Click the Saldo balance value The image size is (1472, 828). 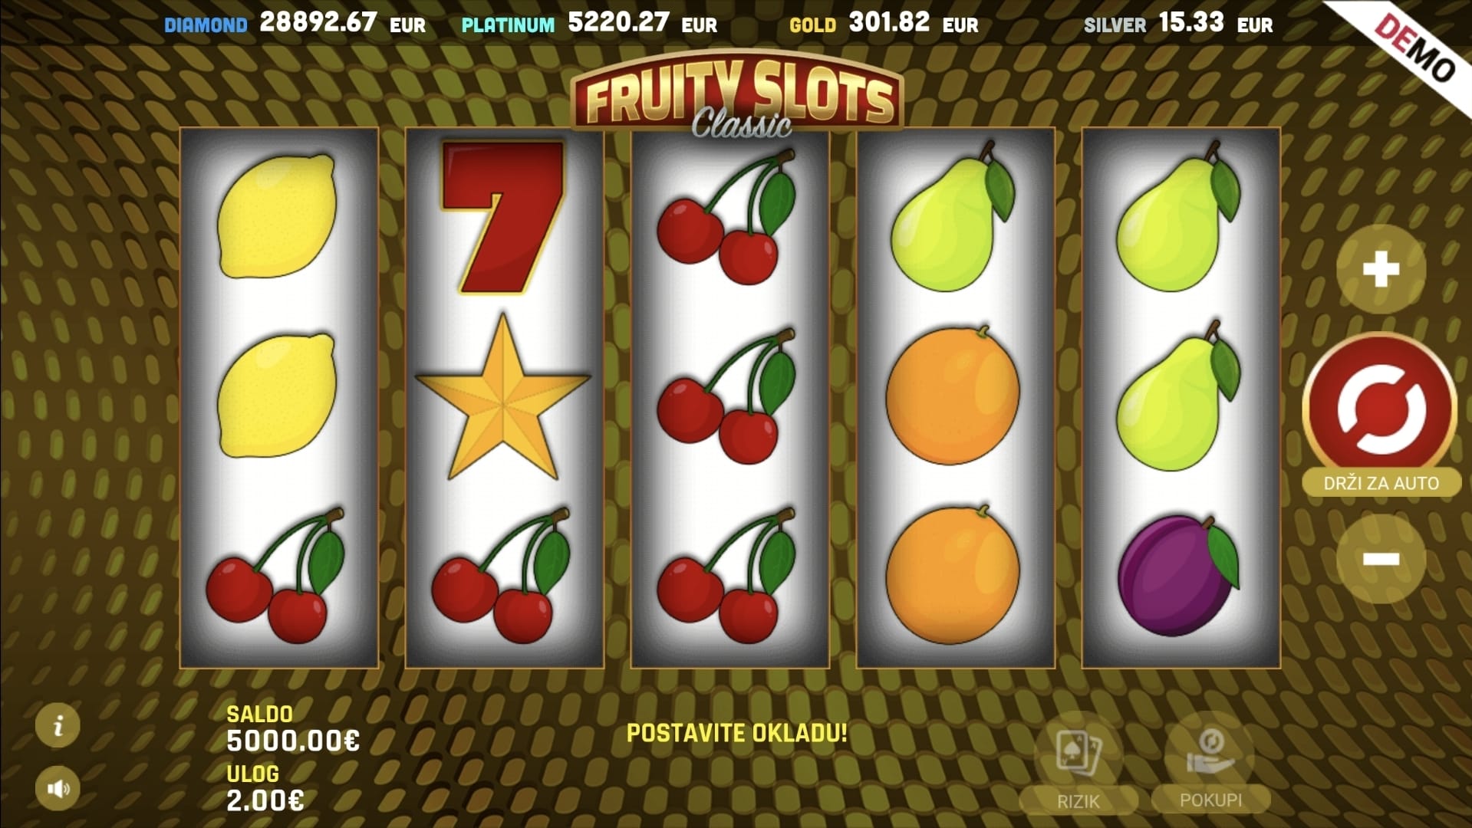(x=293, y=741)
